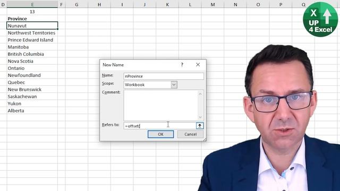Viewport: 340px width, 191px height.
Task: Select the British Columbia cell
Action: 32,54
